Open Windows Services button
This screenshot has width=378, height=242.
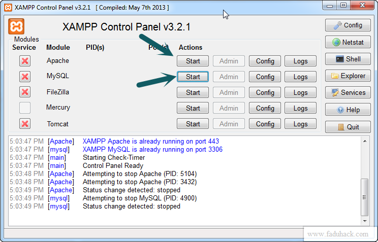coord(348,92)
